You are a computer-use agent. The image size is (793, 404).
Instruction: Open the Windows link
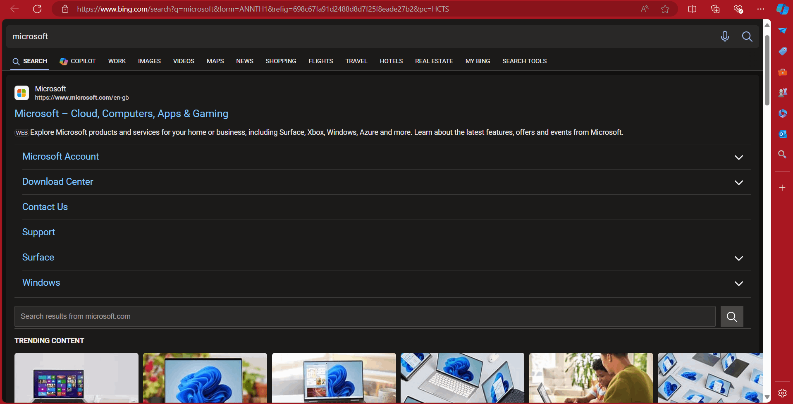pyautogui.click(x=41, y=282)
